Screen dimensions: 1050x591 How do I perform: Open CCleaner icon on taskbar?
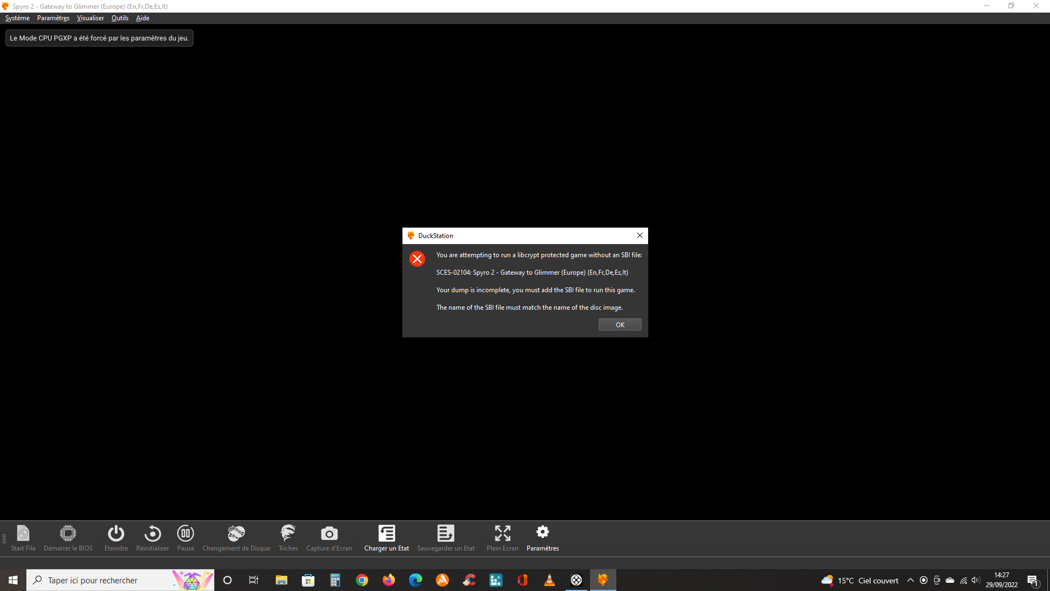click(469, 580)
